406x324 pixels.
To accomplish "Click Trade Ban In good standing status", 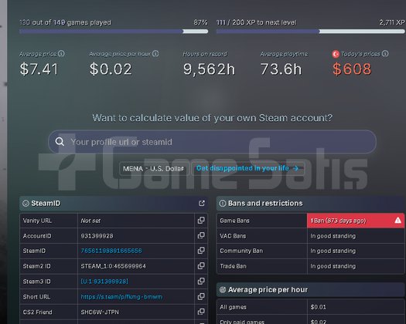I will (x=333, y=266).
